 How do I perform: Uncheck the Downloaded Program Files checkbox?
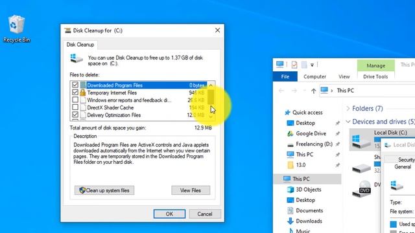[x=75, y=85]
